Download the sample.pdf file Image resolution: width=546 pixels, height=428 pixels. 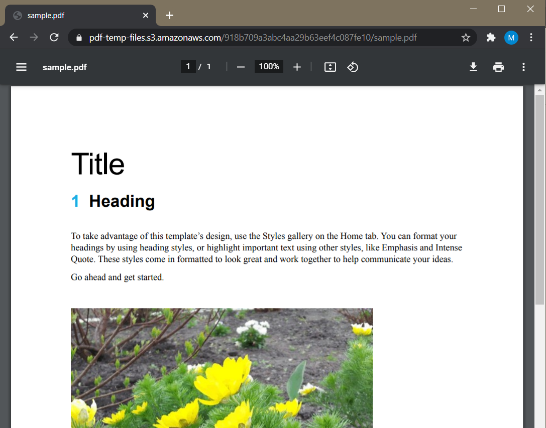pyautogui.click(x=473, y=67)
